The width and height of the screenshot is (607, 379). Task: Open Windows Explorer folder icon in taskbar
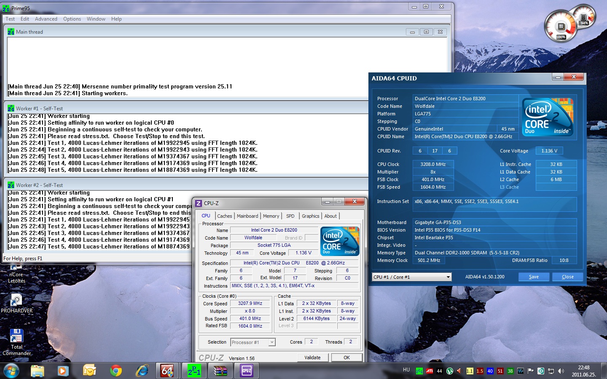click(x=37, y=371)
